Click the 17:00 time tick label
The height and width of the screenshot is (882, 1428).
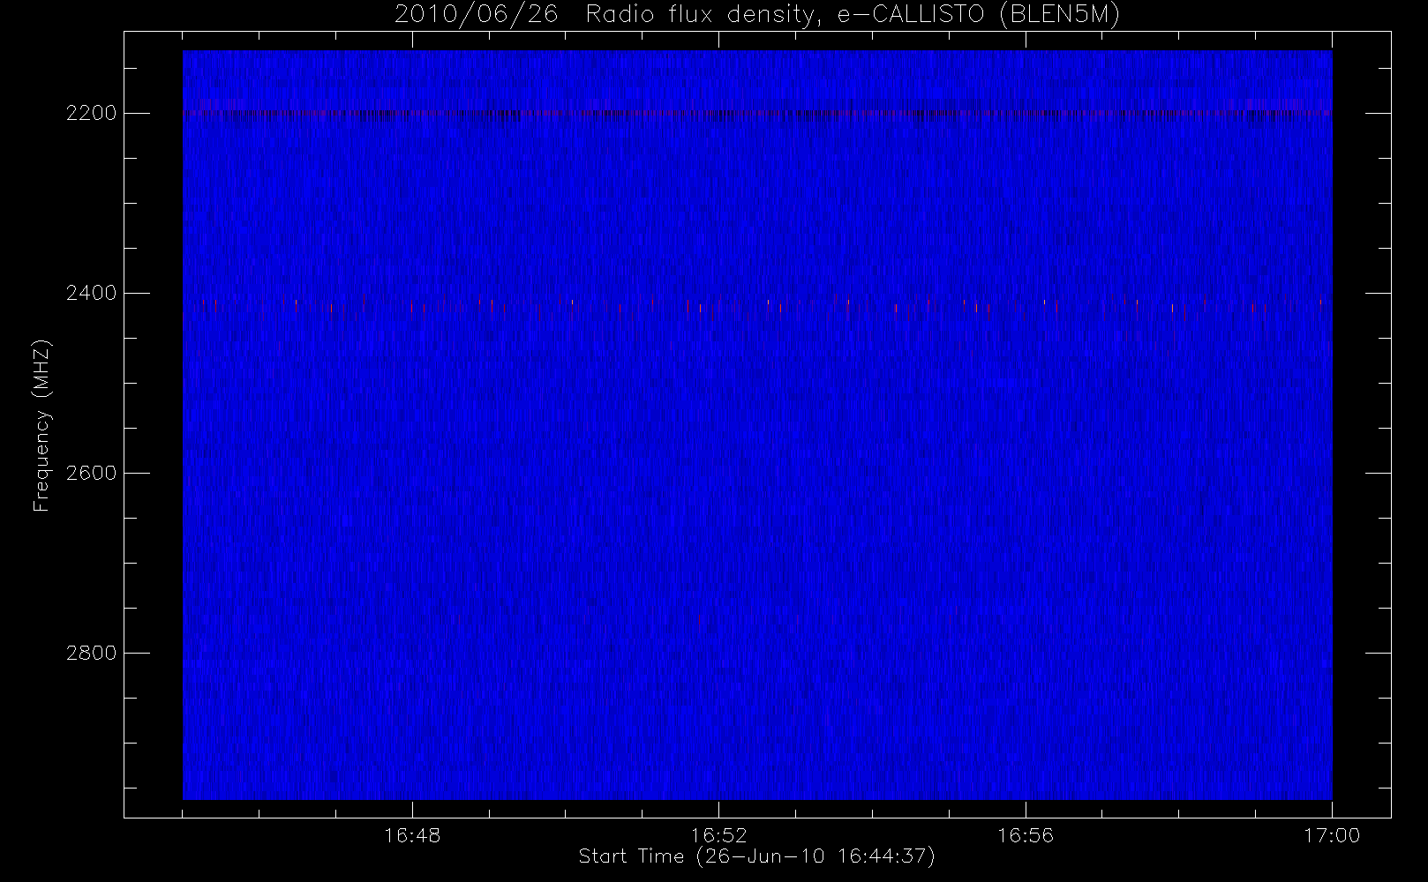1332,836
